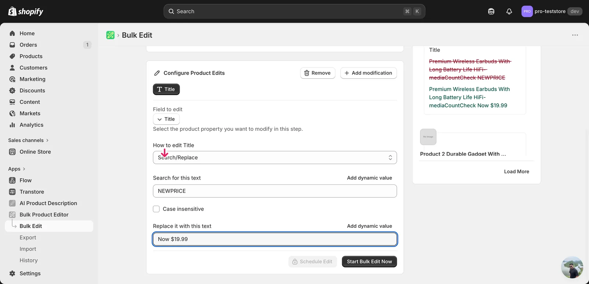Viewport: 589px width, 284px height.
Task: Click the Flow app icon
Action: pos(12,180)
